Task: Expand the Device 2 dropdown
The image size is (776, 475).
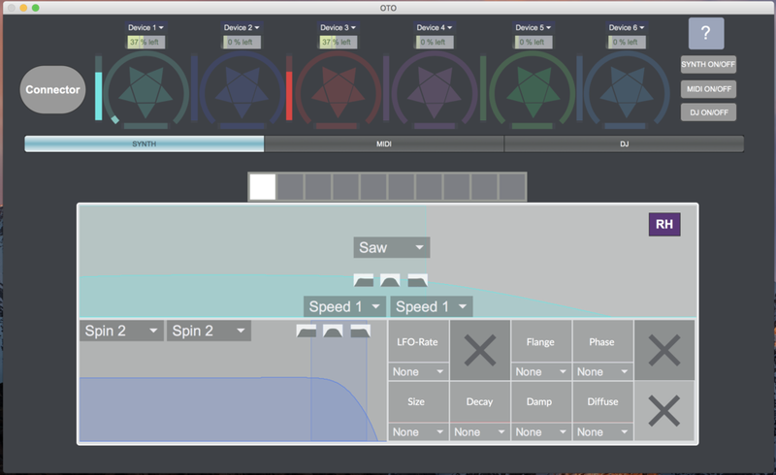Action: pos(242,28)
